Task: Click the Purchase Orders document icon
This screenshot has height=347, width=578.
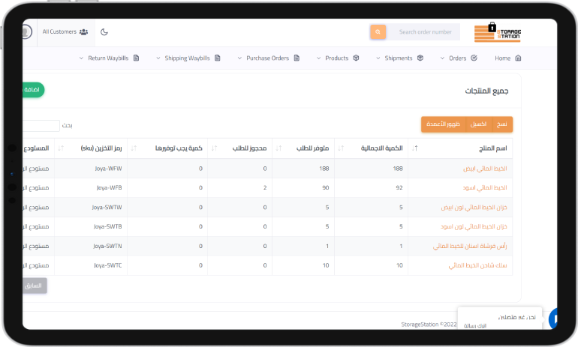Action: [297, 58]
